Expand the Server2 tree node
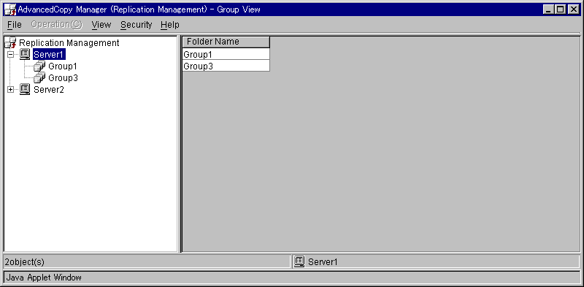Screen dimensions: 584x287 [10, 89]
